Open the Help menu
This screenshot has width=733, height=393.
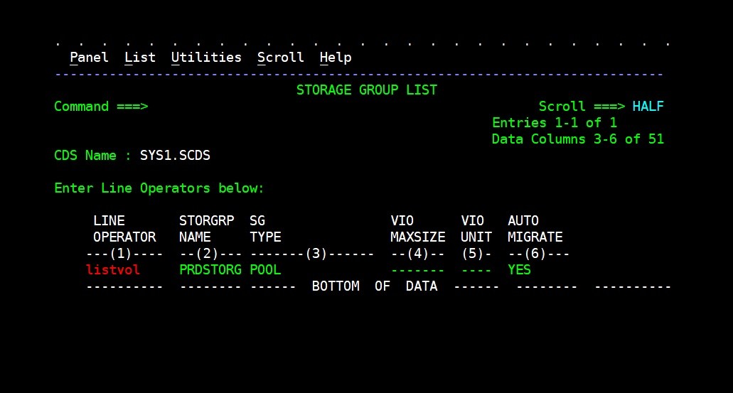pyautogui.click(x=335, y=58)
